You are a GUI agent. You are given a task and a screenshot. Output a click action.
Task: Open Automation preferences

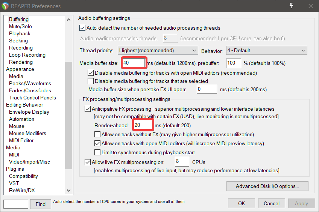[21, 119]
